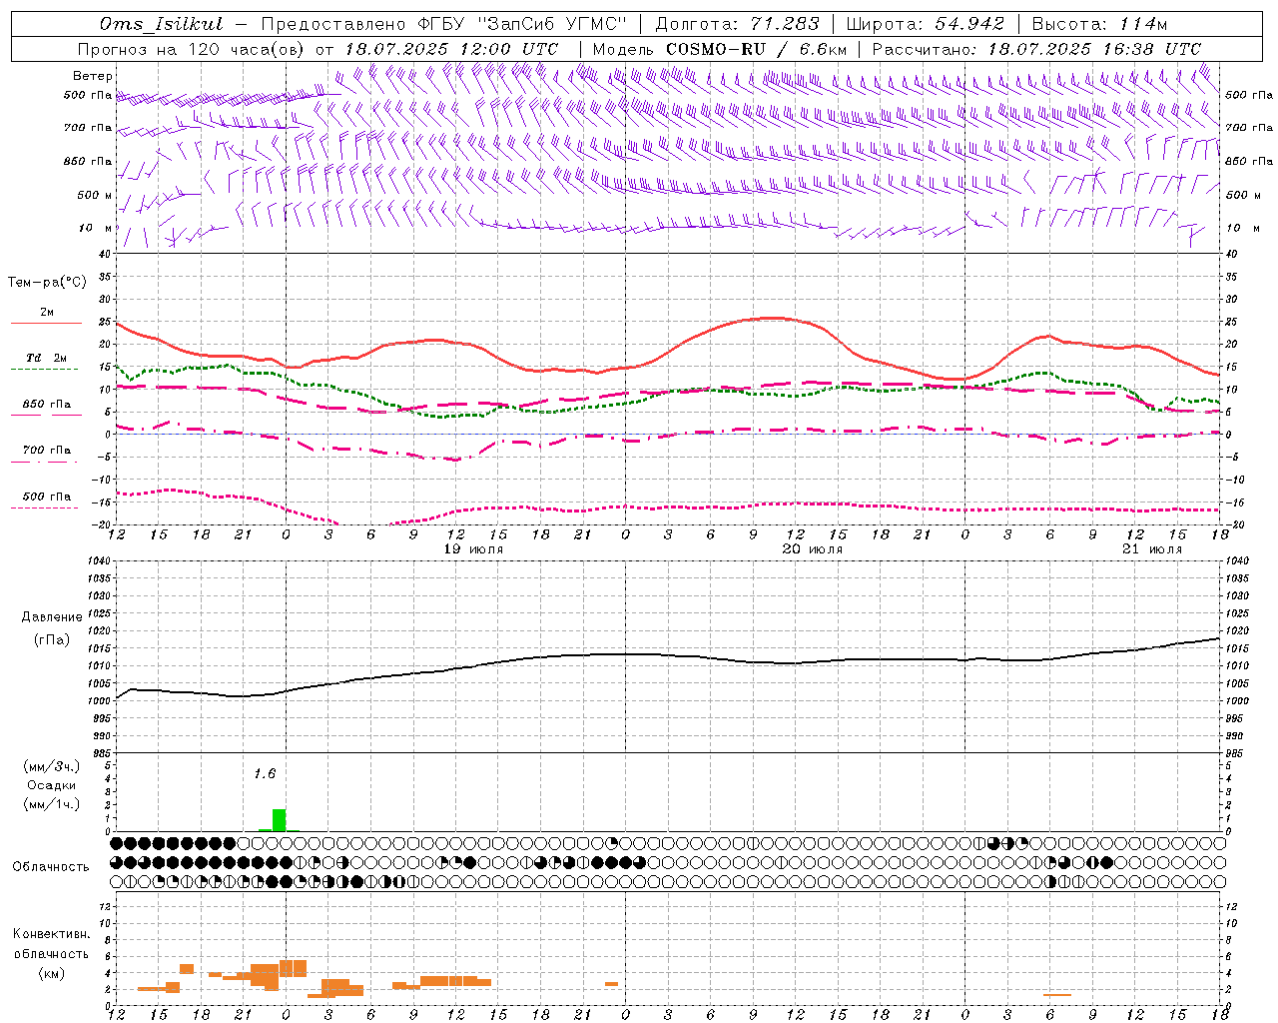This screenshot has height=1023, width=1278.
Task: Click the (мм/3ч.) precipitation unit label
Action: [x=52, y=766]
